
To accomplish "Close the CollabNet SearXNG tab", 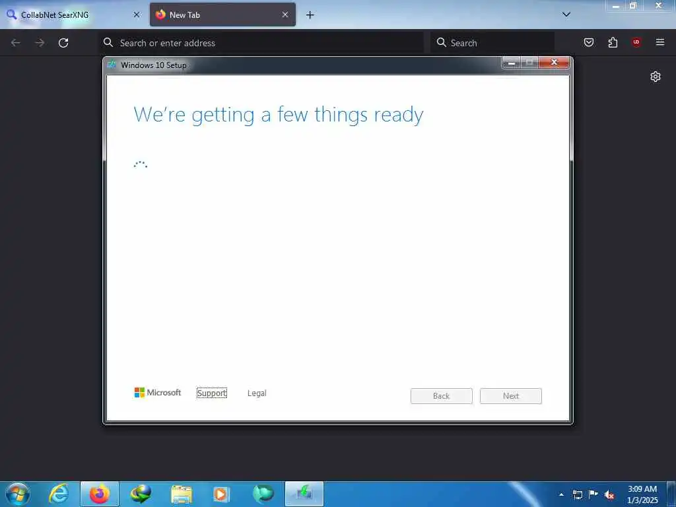I will pos(137,15).
